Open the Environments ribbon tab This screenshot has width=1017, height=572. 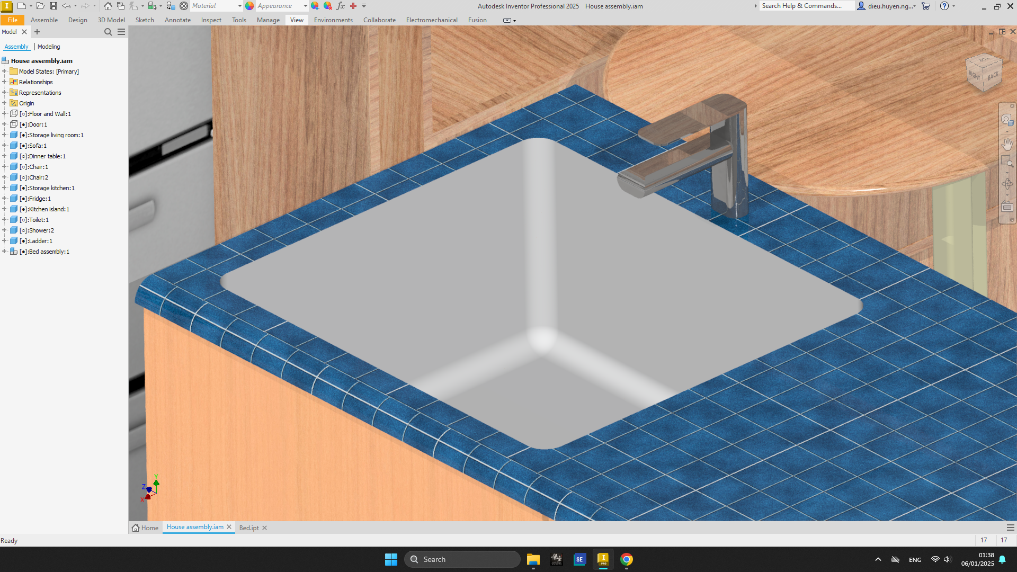[x=333, y=20]
